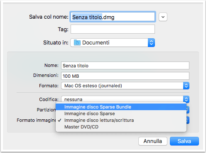
Task: Choose 'Master DVD/CD' format option
Action: coord(121,127)
